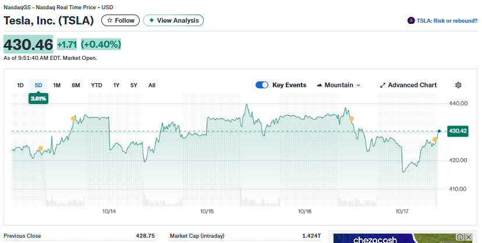The width and height of the screenshot is (482, 243).
Task: Select the 5Y chart range
Action: [134, 85]
